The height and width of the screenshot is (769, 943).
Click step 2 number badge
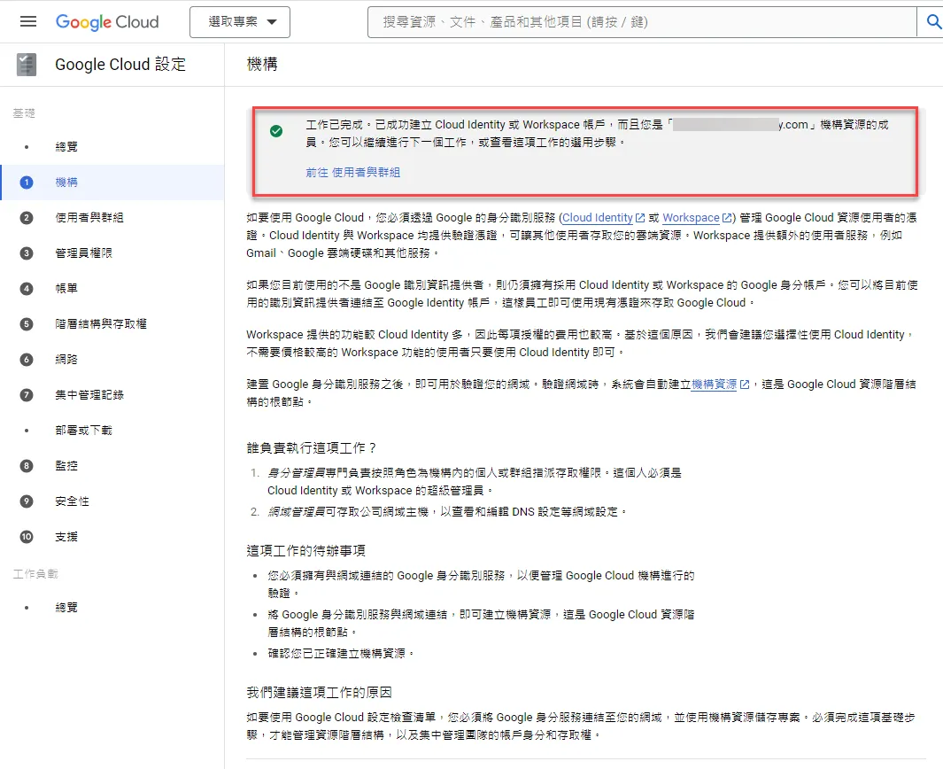[x=27, y=218]
